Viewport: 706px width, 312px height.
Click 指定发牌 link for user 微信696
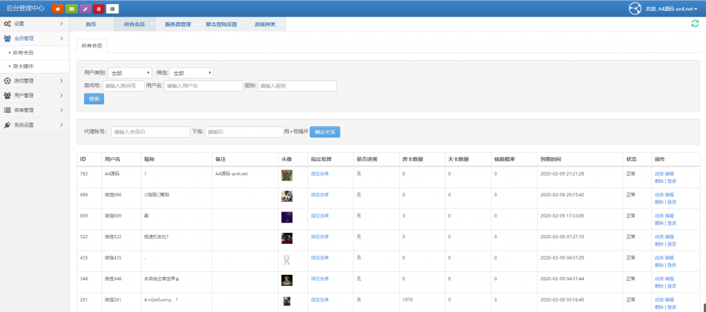coord(320,195)
